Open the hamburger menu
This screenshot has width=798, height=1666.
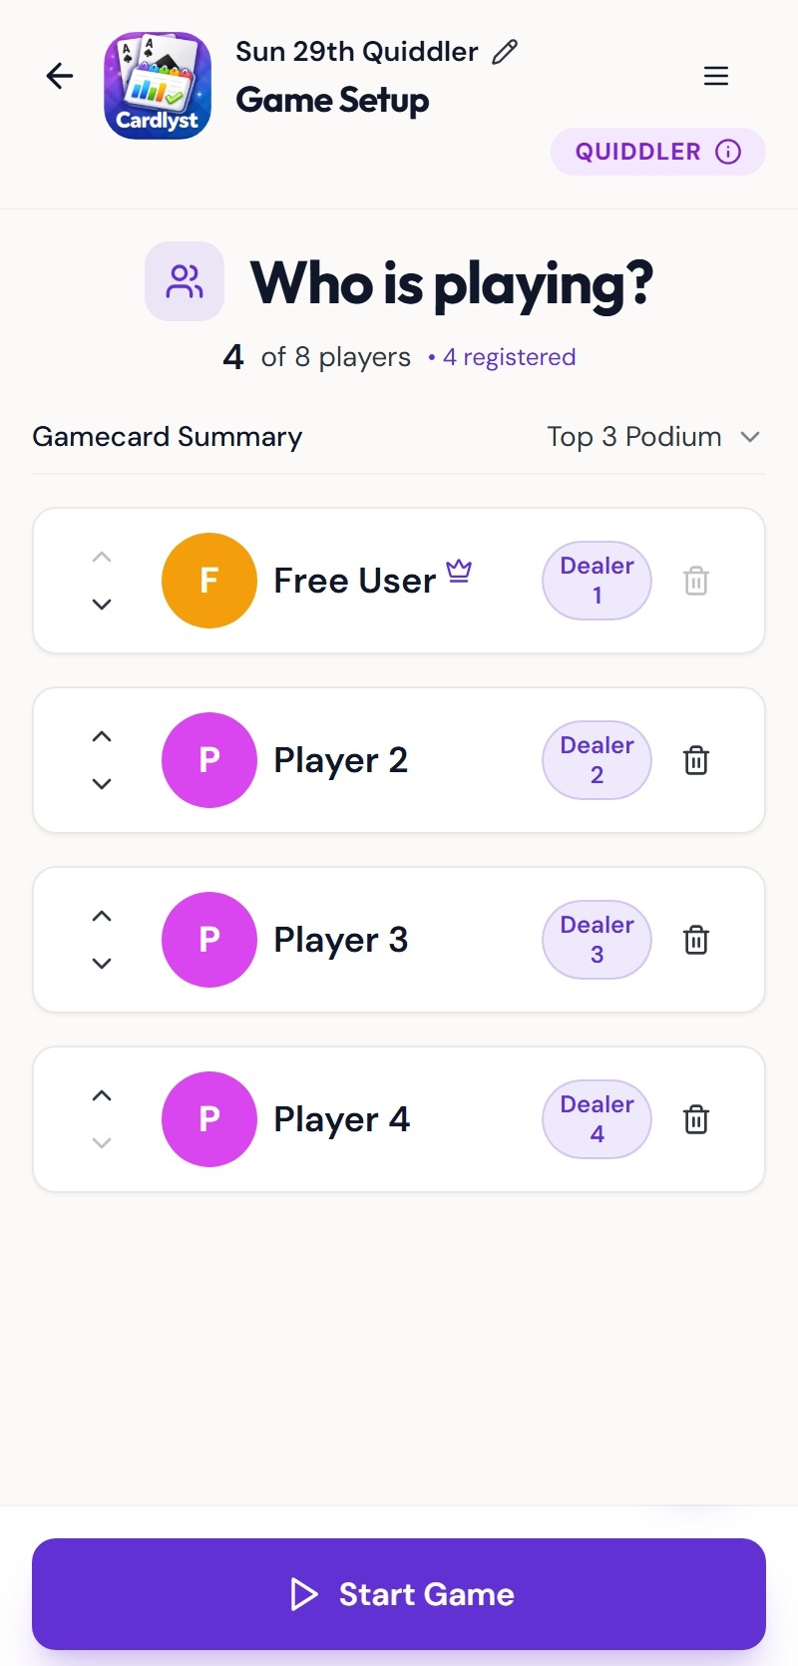pyautogui.click(x=716, y=76)
